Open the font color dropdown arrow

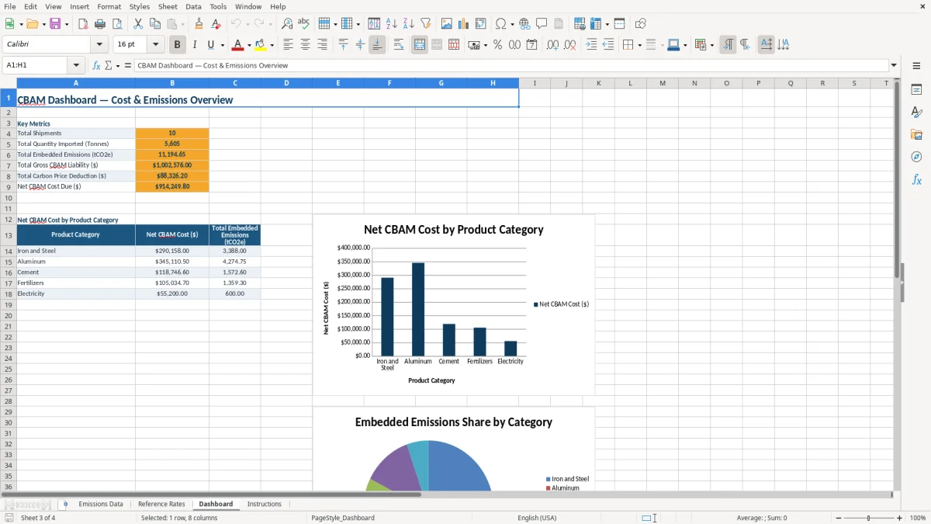pos(249,45)
